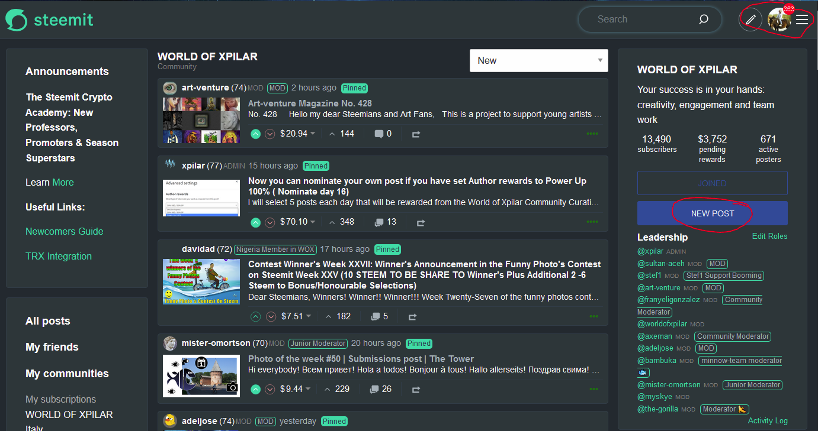
Task: Upvote the Art-venture Magazine No. 428 post
Action: (x=255, y=134)
